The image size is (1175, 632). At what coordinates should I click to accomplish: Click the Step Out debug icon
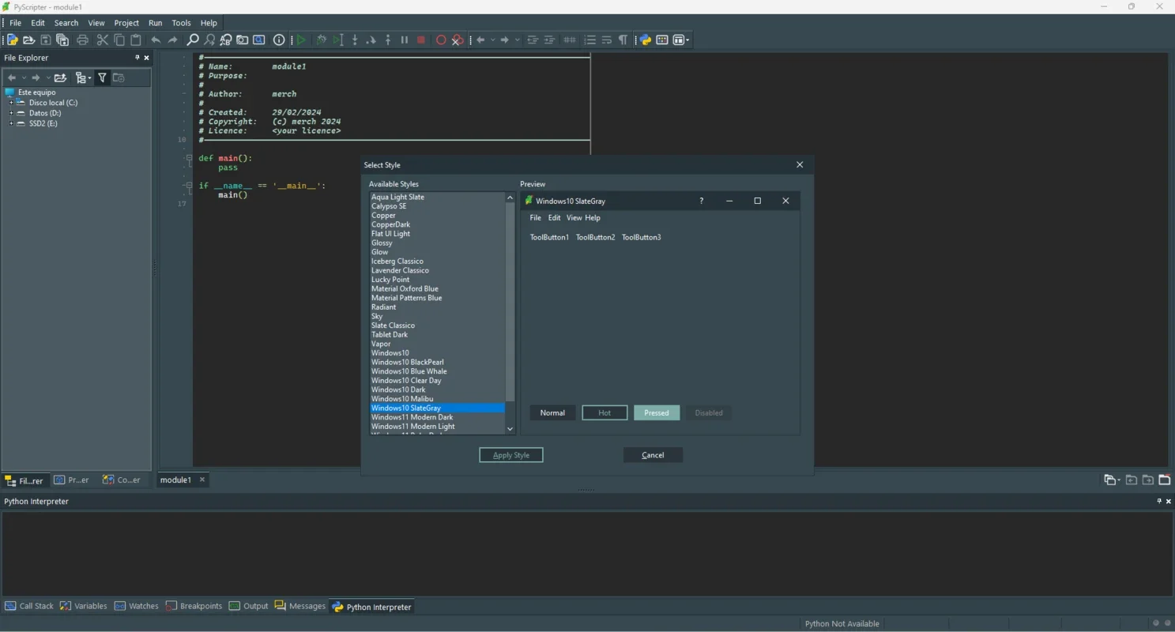tap(388, 40)
